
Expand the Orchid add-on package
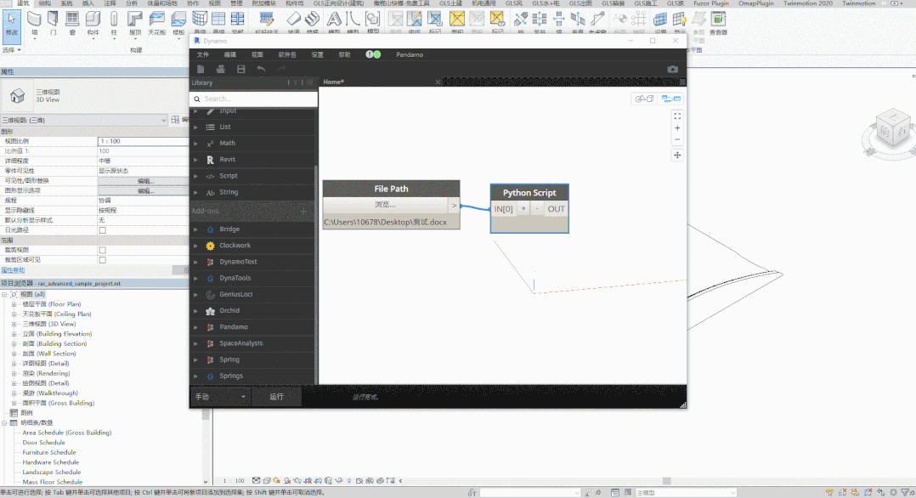pos(195,311)
